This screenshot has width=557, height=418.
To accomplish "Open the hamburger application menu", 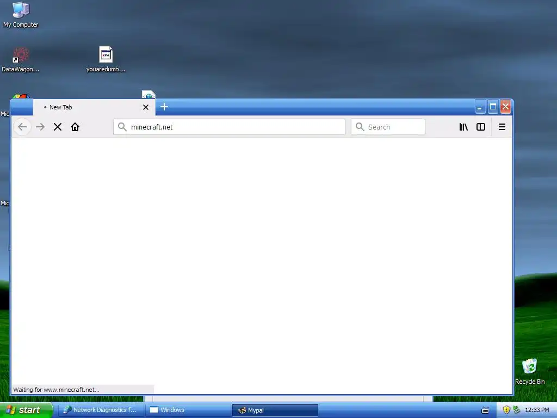I will coord(502,127).
